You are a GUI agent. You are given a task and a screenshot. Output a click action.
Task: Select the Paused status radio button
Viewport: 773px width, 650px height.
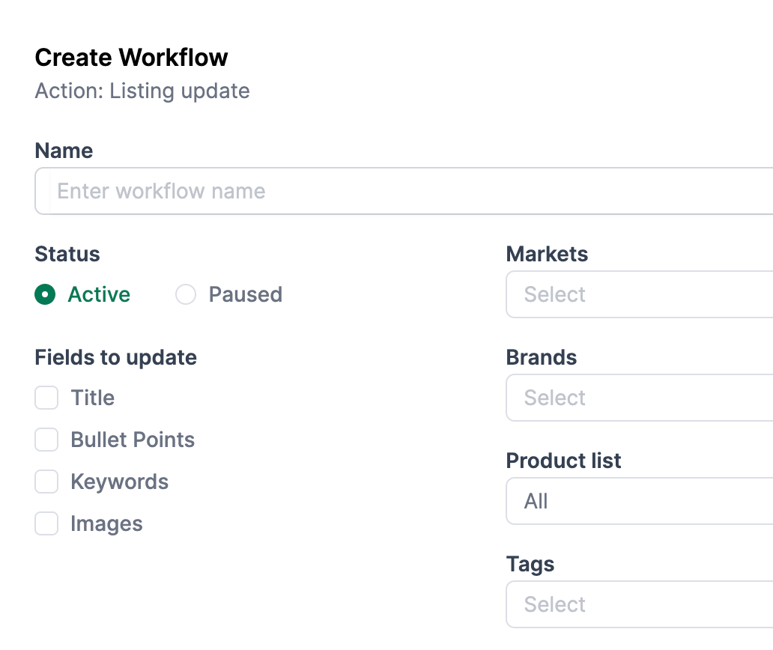point(186,295)
